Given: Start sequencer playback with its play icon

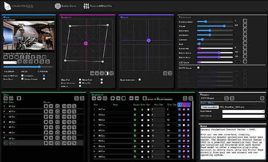Looking at the screenshot, I should click(113, 98).
